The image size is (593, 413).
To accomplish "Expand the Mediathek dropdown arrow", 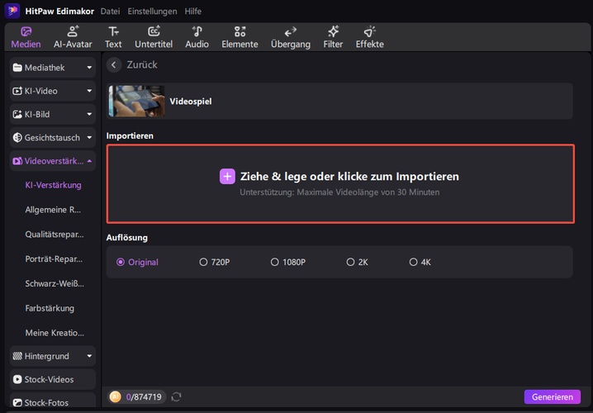I will pos(89,68).
